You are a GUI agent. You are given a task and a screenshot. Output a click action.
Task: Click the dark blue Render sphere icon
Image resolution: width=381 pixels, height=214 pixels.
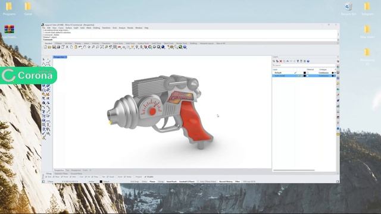[163, 47]
